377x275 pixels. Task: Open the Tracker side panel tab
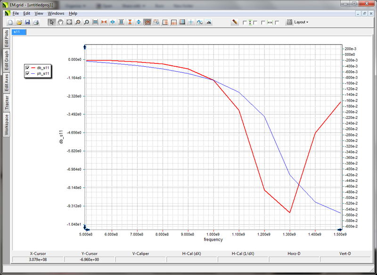[7, 102]
